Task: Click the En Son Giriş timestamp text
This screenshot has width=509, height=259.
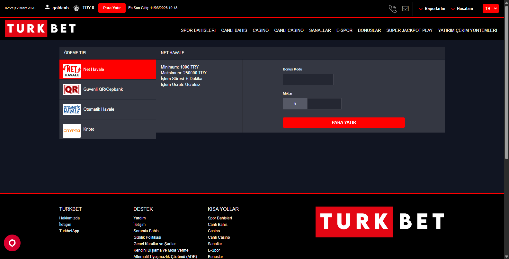Action: [x=153, y=8]
